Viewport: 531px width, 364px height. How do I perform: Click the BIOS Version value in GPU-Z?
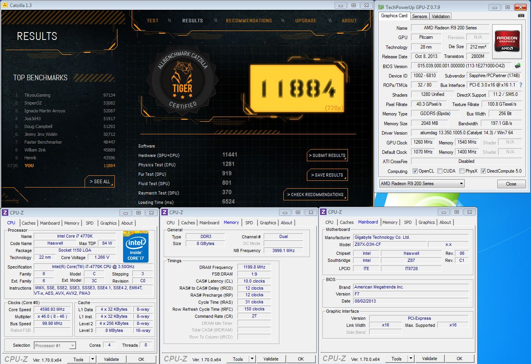462,66
